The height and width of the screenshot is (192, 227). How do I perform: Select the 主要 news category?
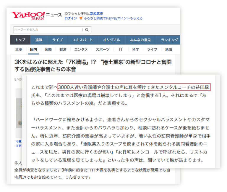(x=19, y=49)
